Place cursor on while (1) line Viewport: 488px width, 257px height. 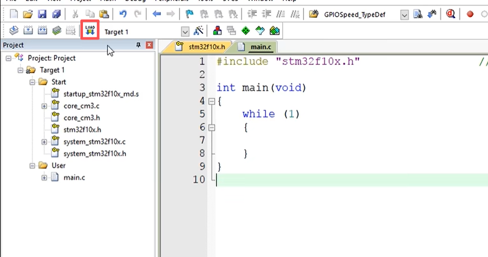click(271, 114)
